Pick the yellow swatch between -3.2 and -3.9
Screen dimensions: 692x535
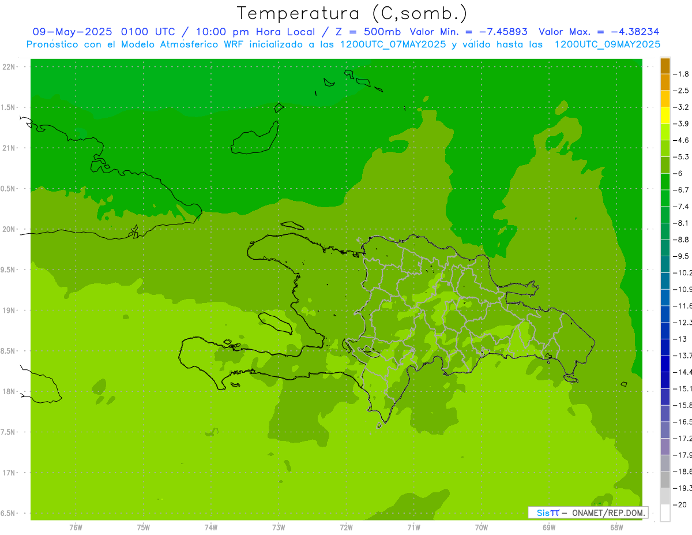(665, 115)
